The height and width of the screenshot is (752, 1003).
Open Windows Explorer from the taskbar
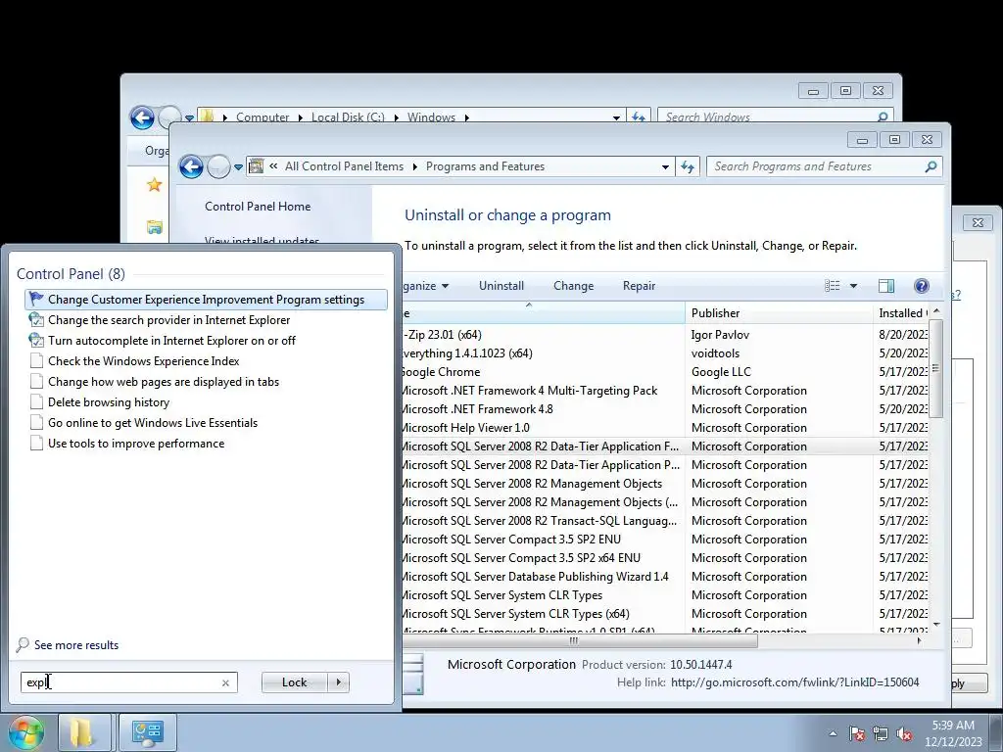(x=84, y=732)
